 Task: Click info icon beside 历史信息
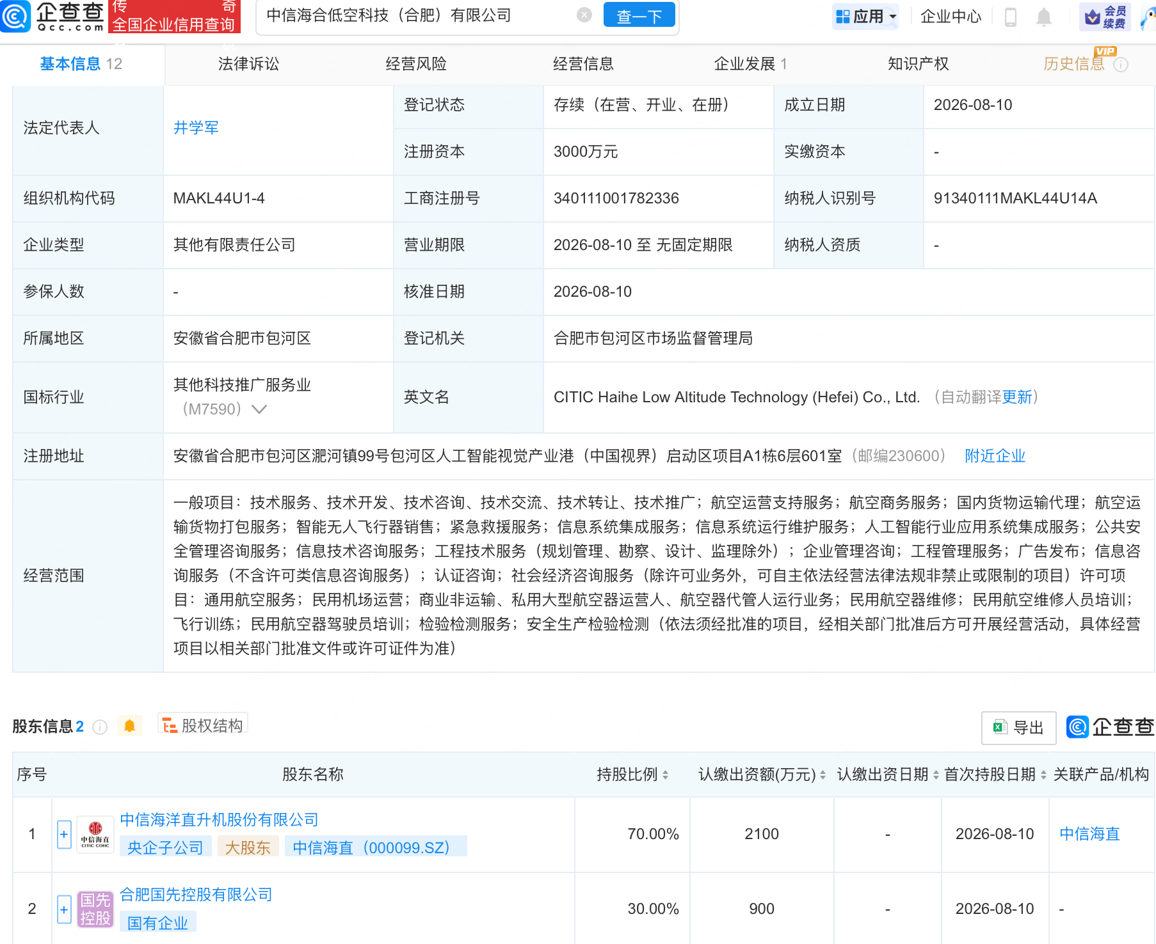click(1121, 65)
